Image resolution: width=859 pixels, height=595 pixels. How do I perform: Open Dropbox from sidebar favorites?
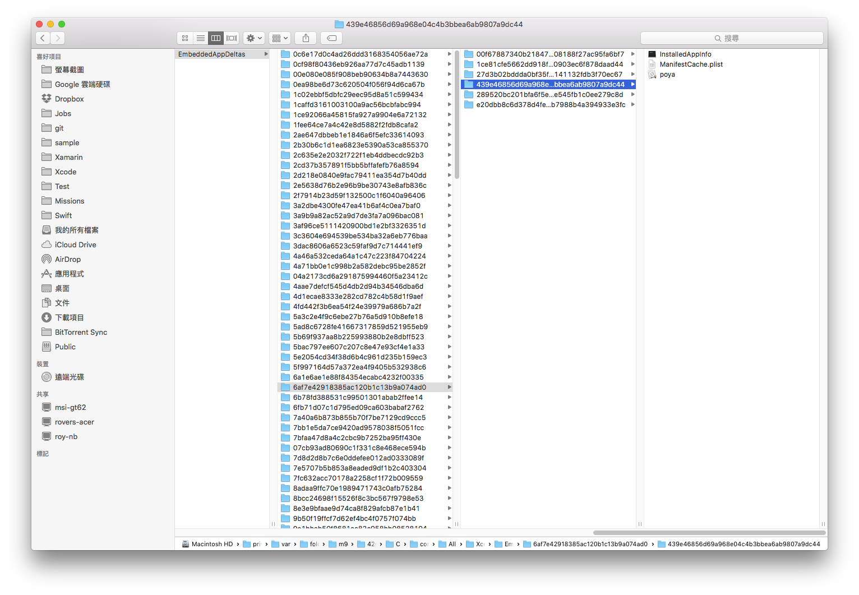point(69,99)
